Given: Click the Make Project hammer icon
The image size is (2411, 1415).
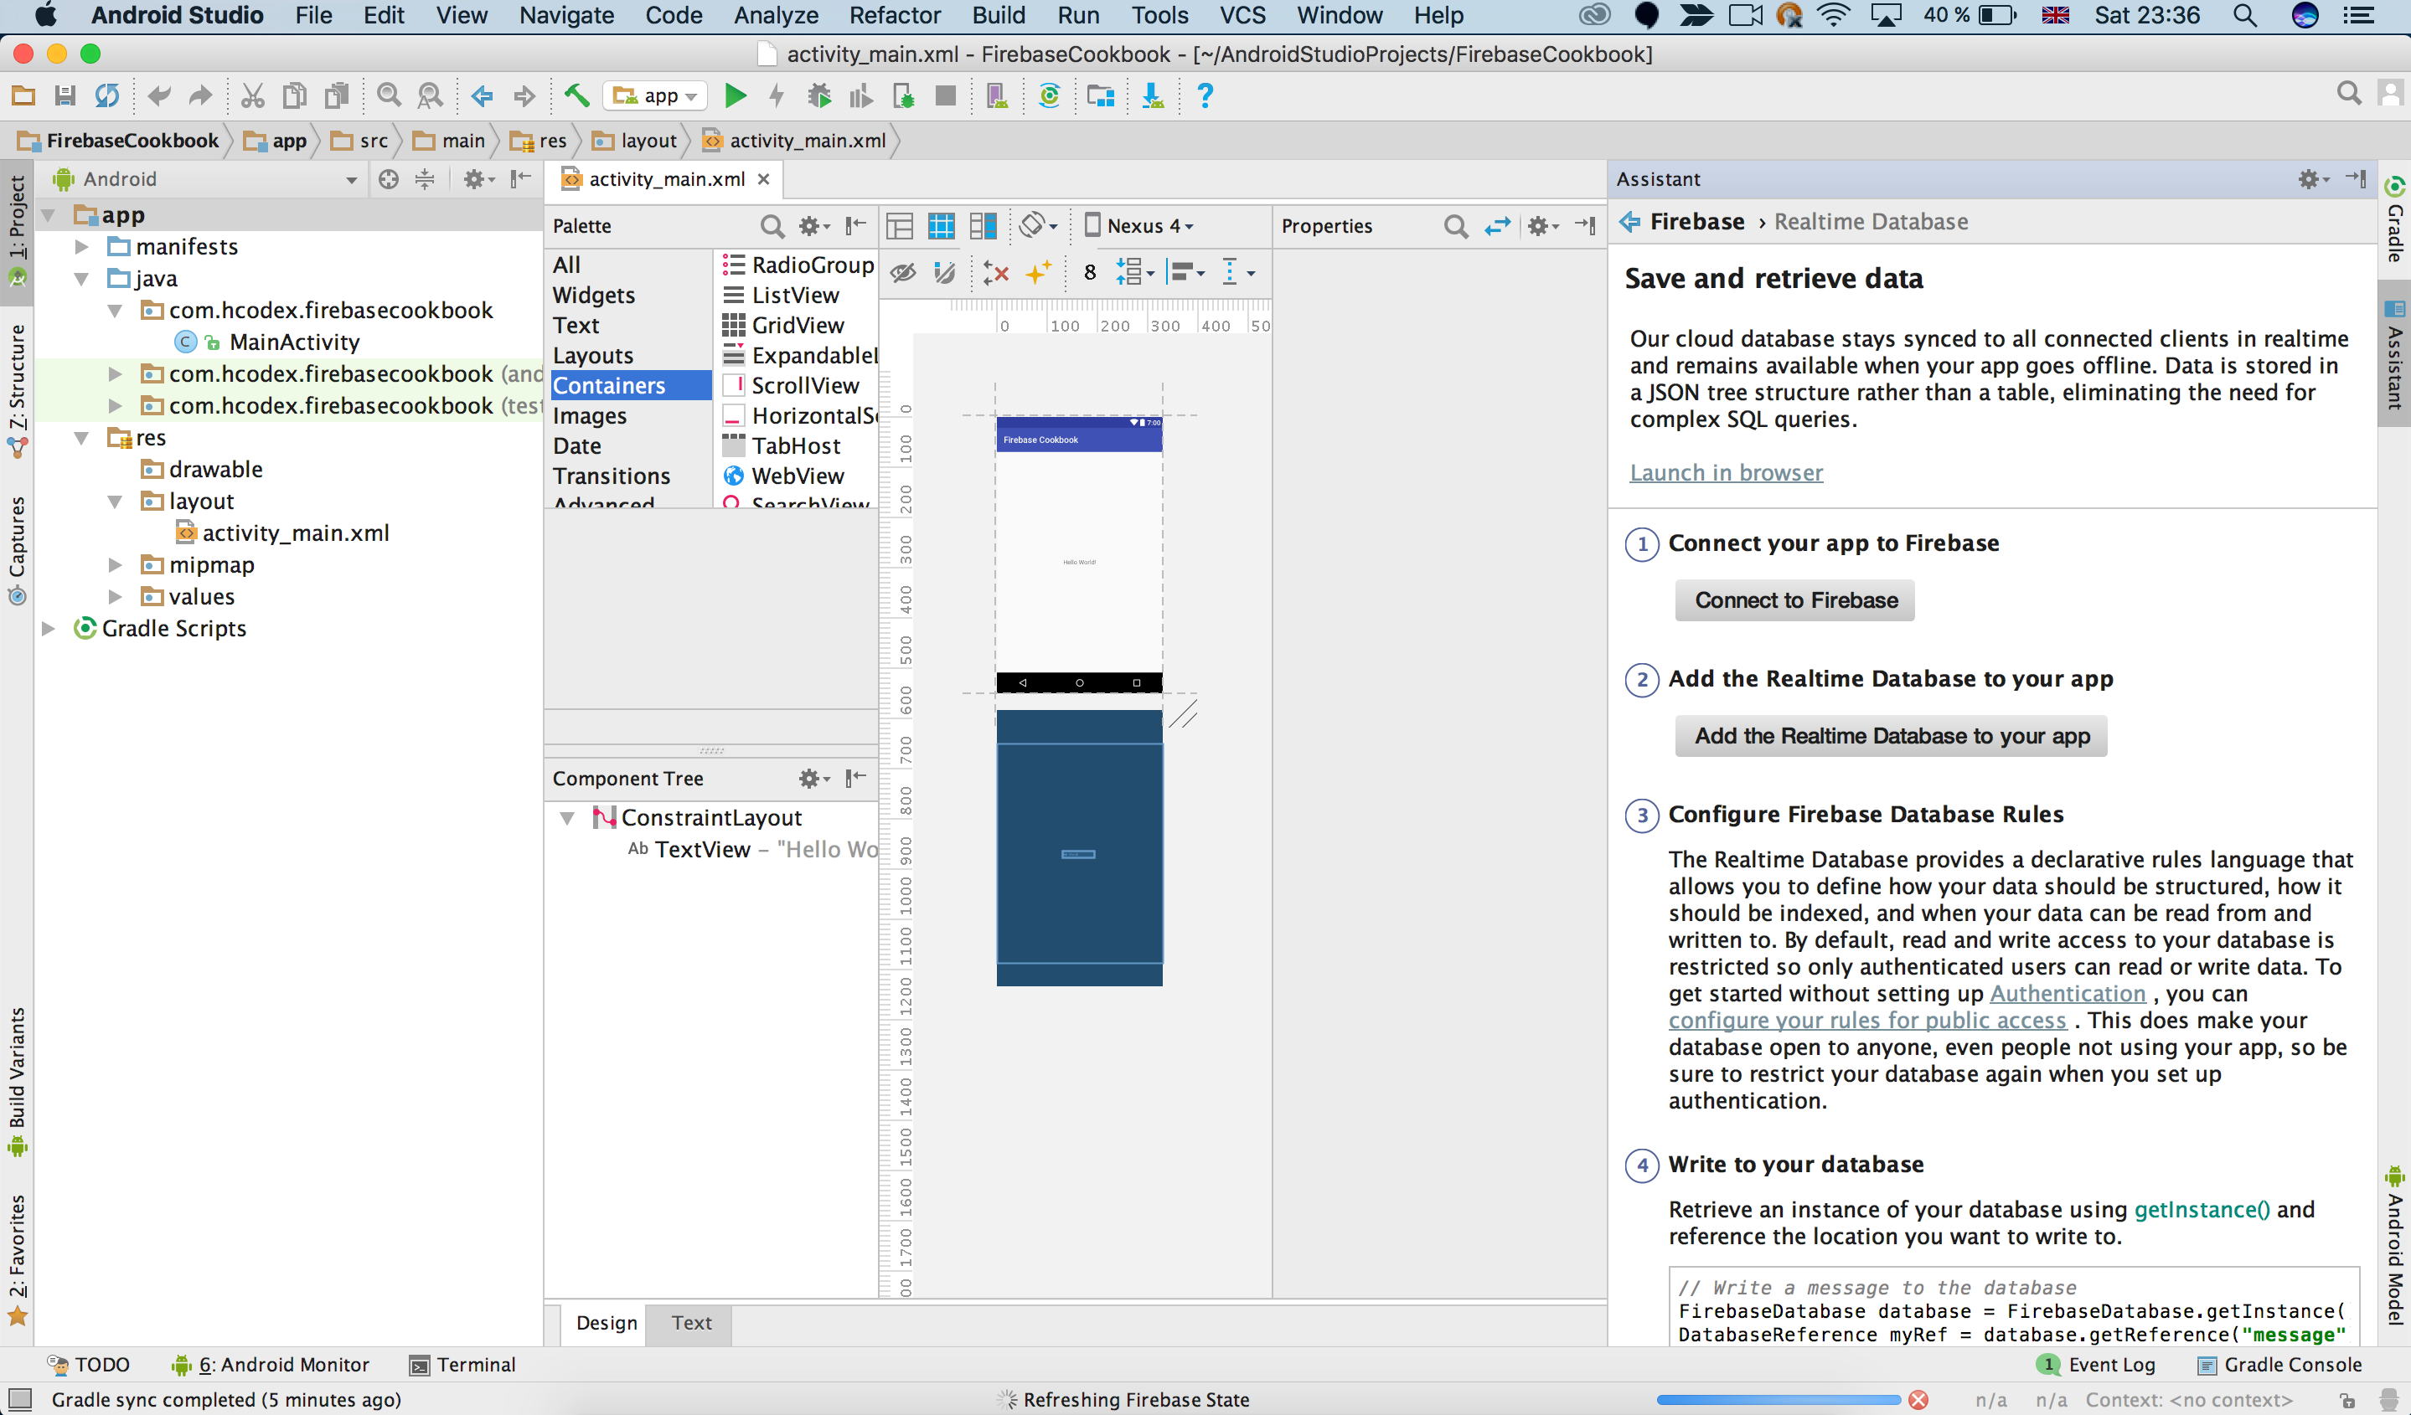Looking at the screenshot, I should click(576, 95).
